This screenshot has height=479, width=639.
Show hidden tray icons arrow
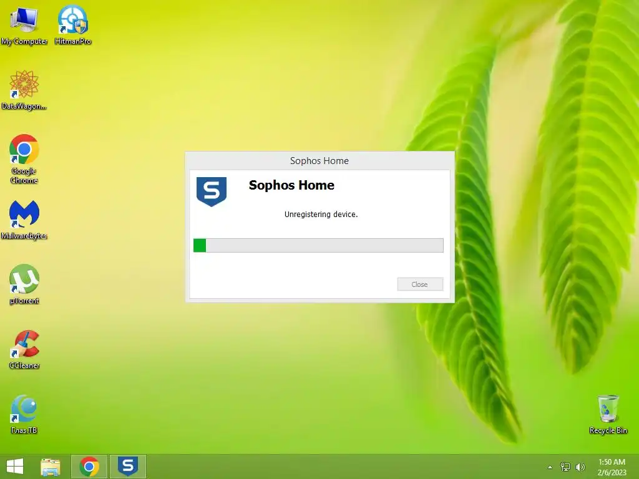pos(550,467)
